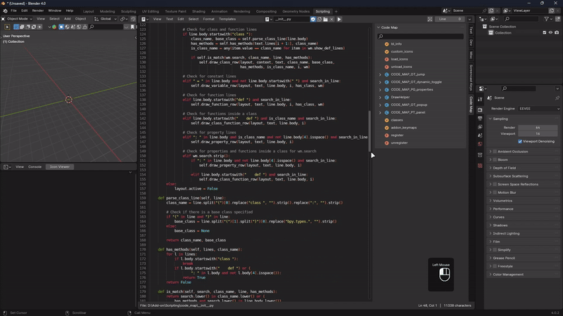Disable Collection in renders with camera icon
Image resolution: width=563 pixels, height=316 pixels.
[557, 32]
